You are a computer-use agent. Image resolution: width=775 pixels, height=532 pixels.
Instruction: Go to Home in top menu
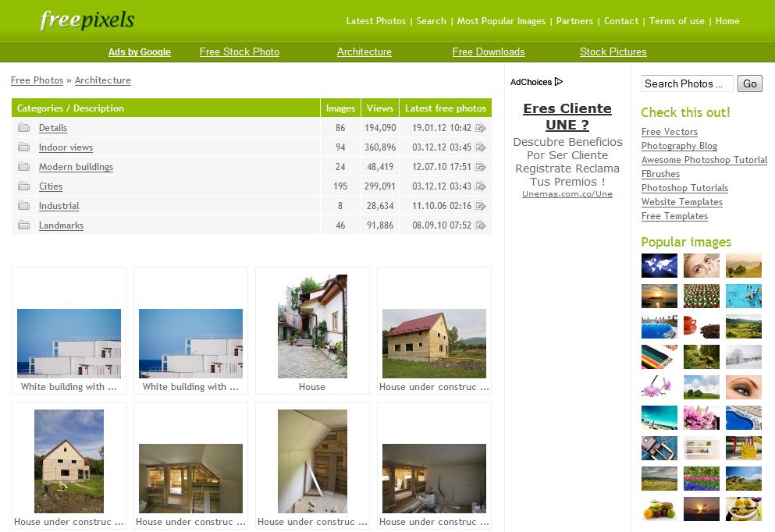(727, 21)
